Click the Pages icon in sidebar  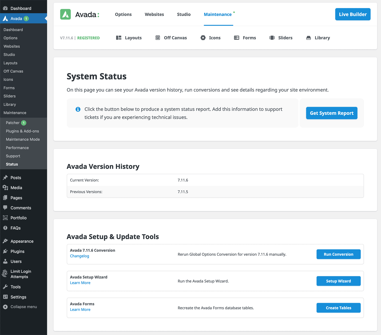click(x=5, y=197)
